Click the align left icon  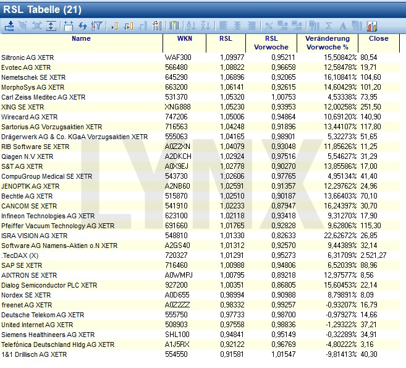point(223,26)
